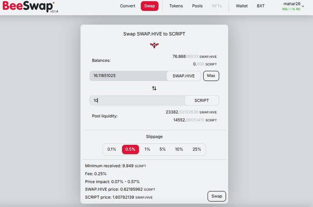Open the Tokens page
313x207 pixels.
(176, 6)
